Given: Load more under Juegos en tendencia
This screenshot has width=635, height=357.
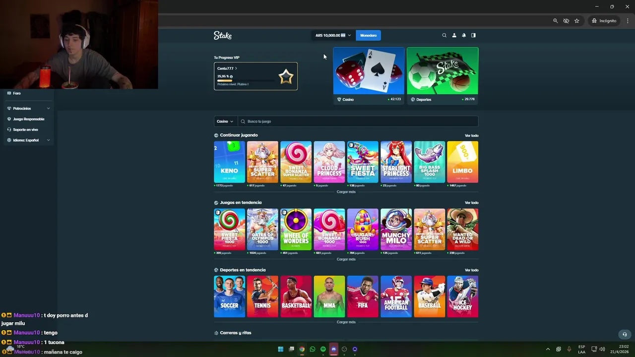Looking at the screenshot, I should [346, 259].
